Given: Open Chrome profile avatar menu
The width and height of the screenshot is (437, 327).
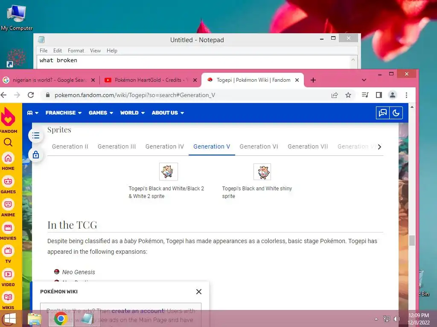Looking at the screenshot, I should pyautogui.click(x=393, y=95).
